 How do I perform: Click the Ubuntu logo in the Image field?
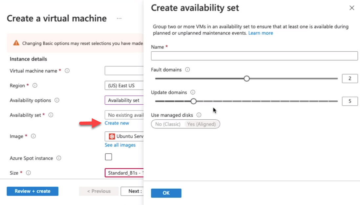pos(112,136)
